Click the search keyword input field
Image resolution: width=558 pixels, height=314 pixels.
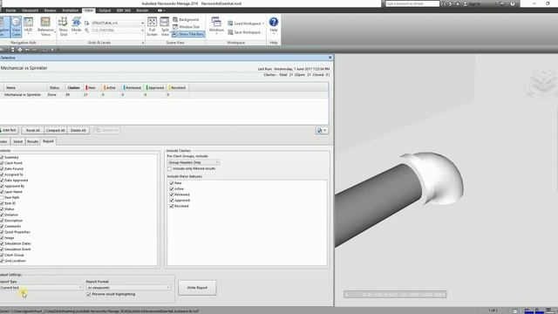click(x=412, y=3)
